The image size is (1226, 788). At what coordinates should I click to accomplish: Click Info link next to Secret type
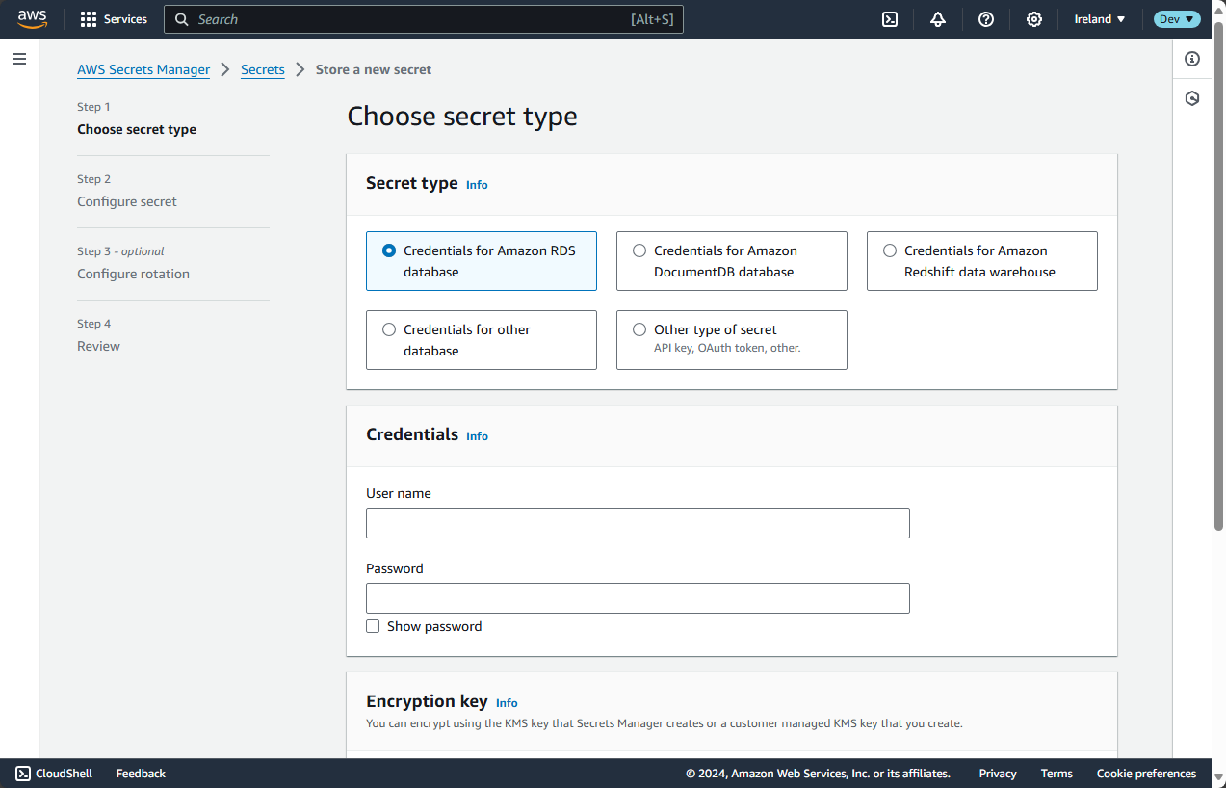point(477,185)
